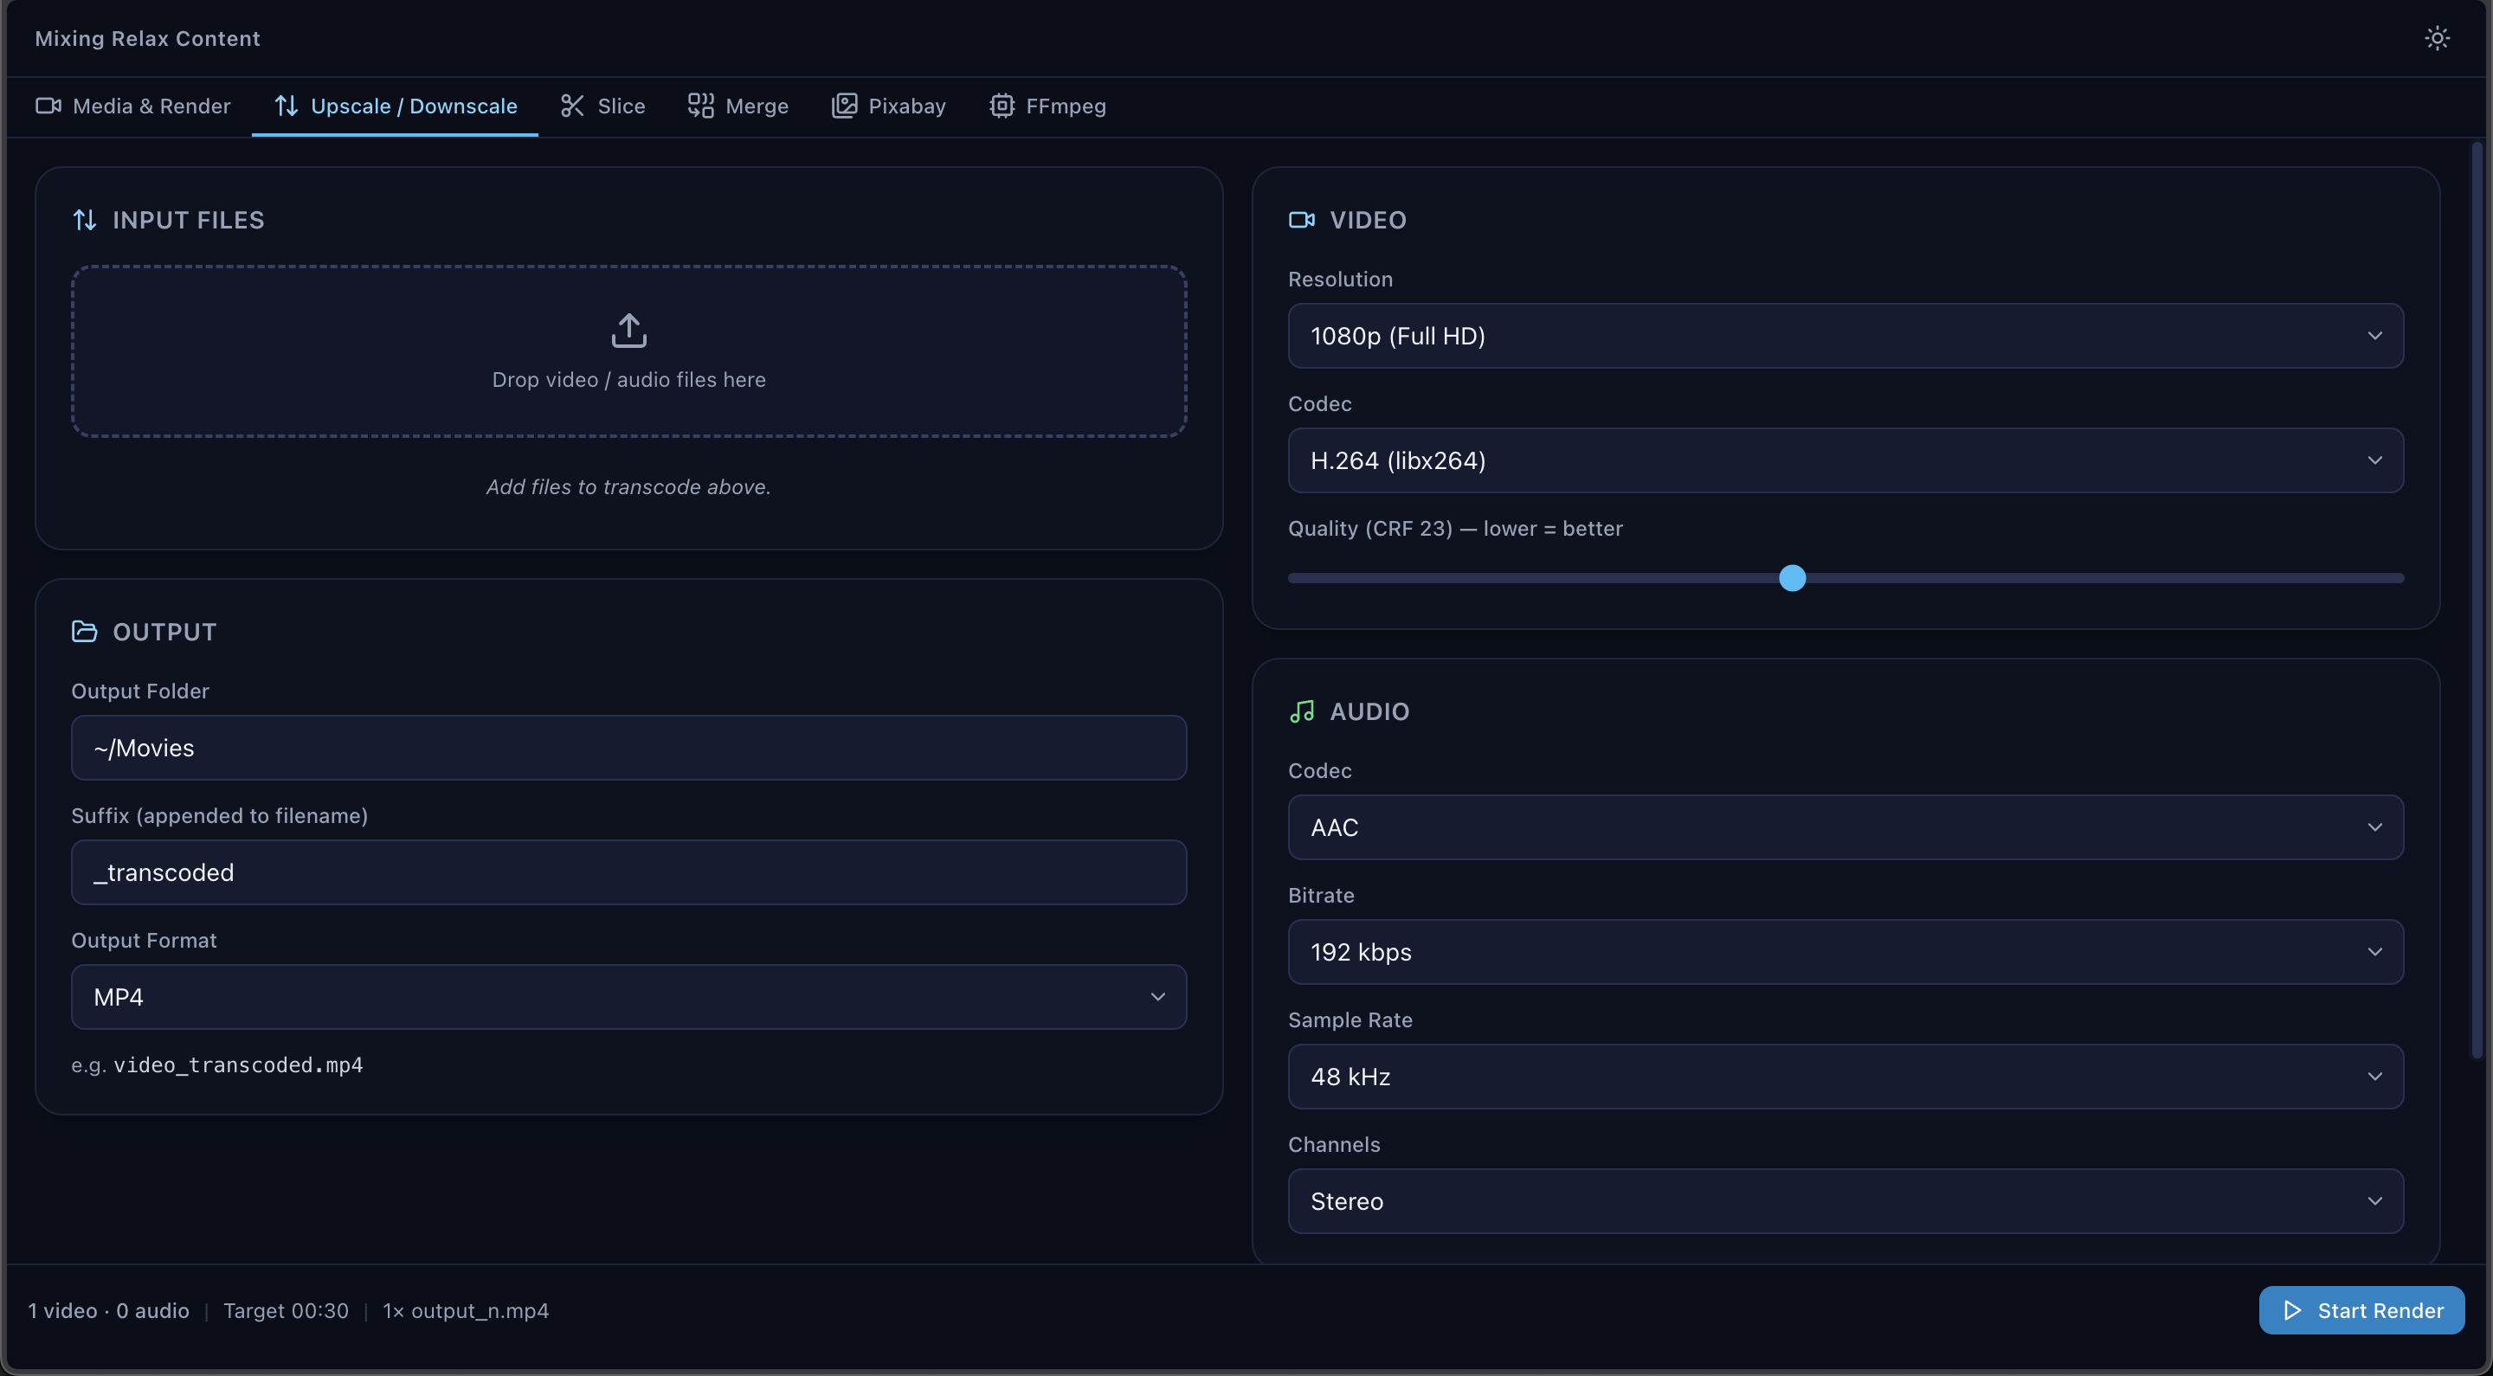Open the Media & Render tab

pos(133,106)
